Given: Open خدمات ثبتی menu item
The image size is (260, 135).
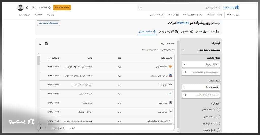Looking at the screenshot, I should coord(157,15).
